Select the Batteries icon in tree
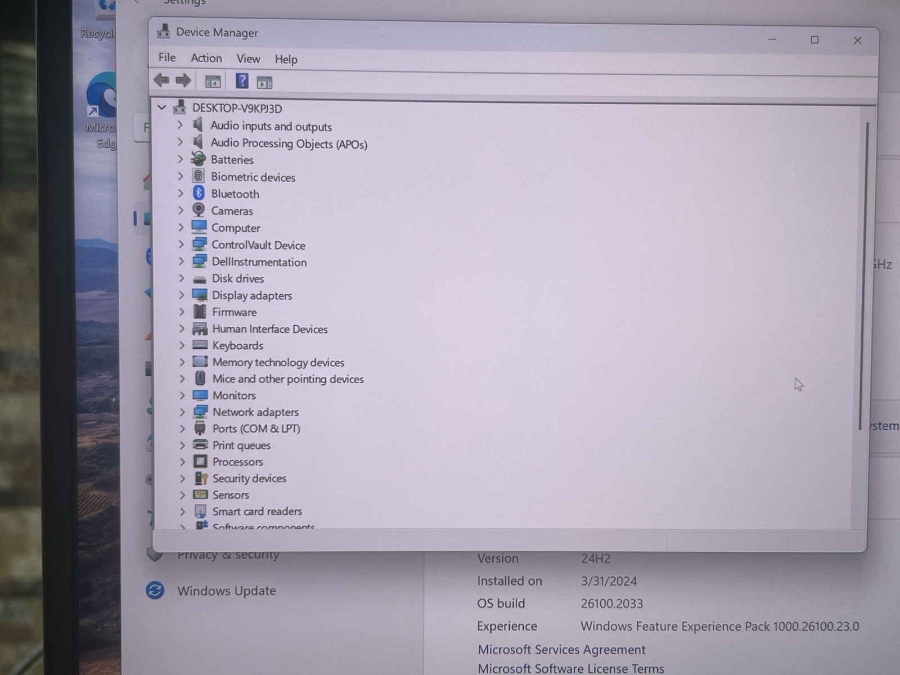 (x=199, y=159)
